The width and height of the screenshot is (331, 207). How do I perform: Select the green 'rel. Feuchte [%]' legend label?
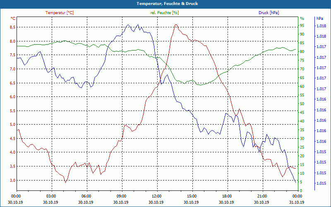pos(164,13)
